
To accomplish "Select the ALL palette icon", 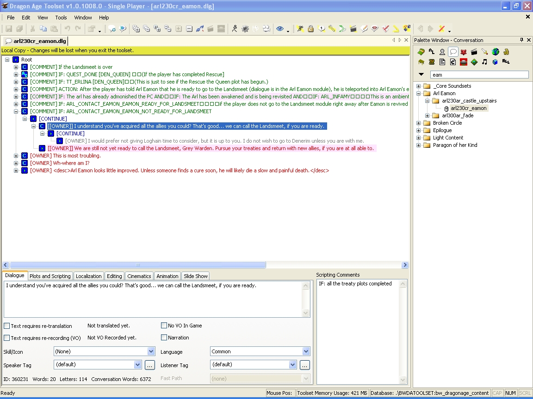I will 506,62.
